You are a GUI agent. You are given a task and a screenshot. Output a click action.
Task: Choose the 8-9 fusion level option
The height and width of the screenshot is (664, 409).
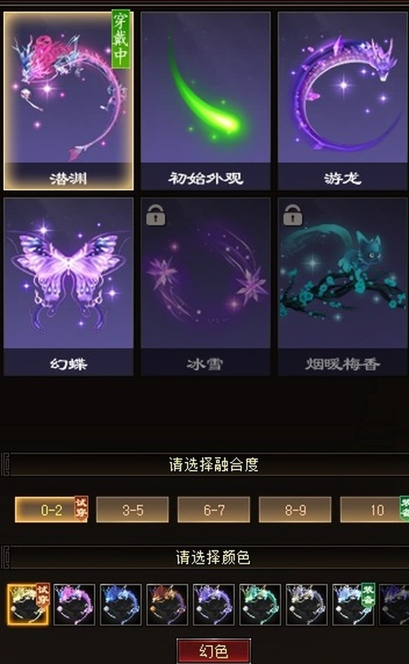295,510
